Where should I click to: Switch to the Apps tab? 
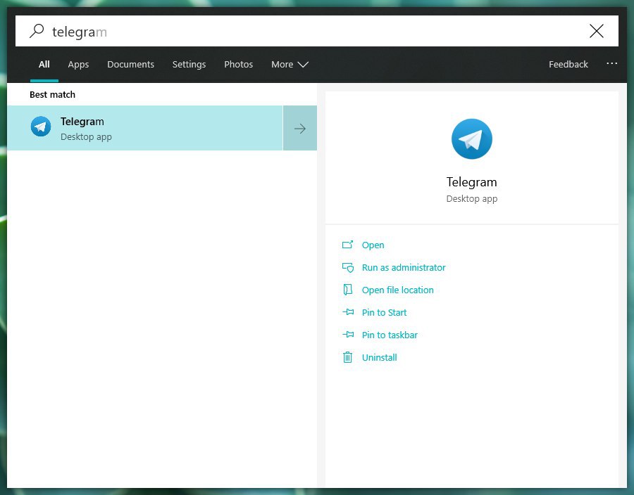point(78,64)
